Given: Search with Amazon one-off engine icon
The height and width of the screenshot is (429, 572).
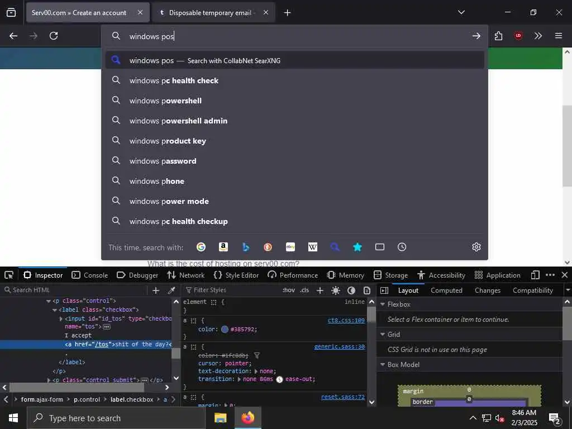Looking at the screenshot, I should (223, 247).
